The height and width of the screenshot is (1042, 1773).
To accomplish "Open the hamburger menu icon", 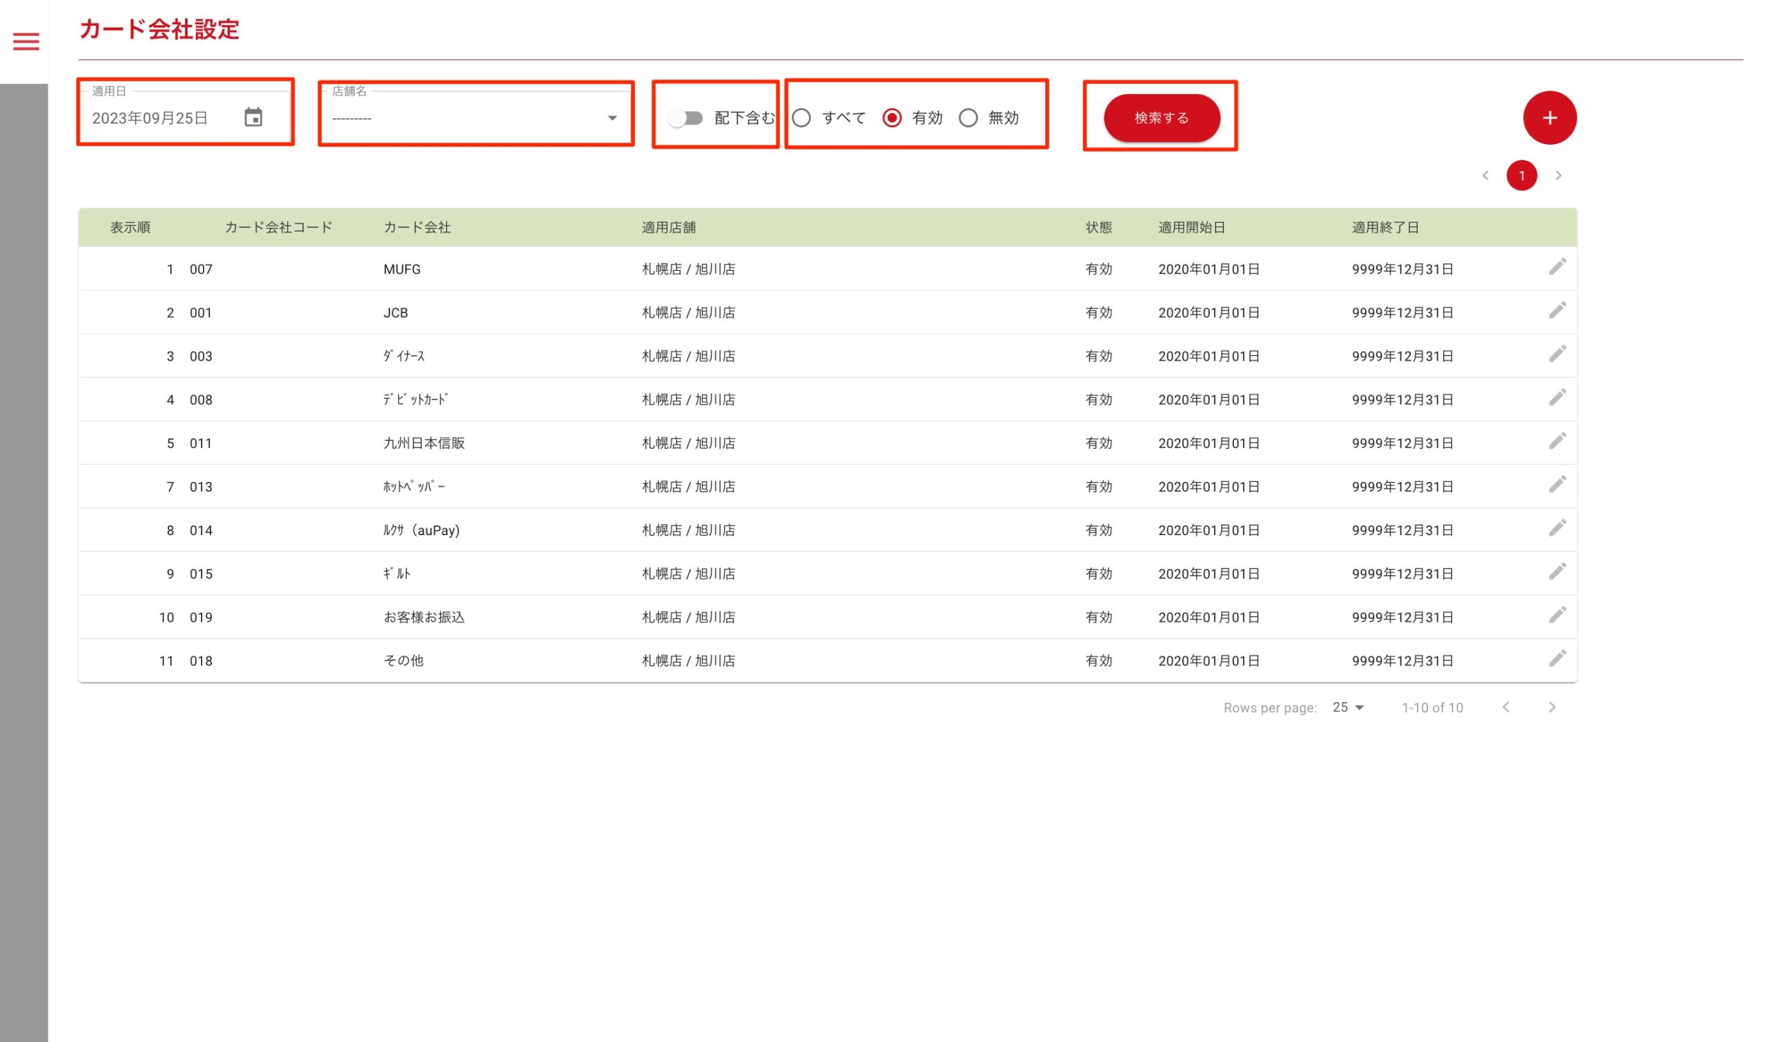I will (26, 42).
